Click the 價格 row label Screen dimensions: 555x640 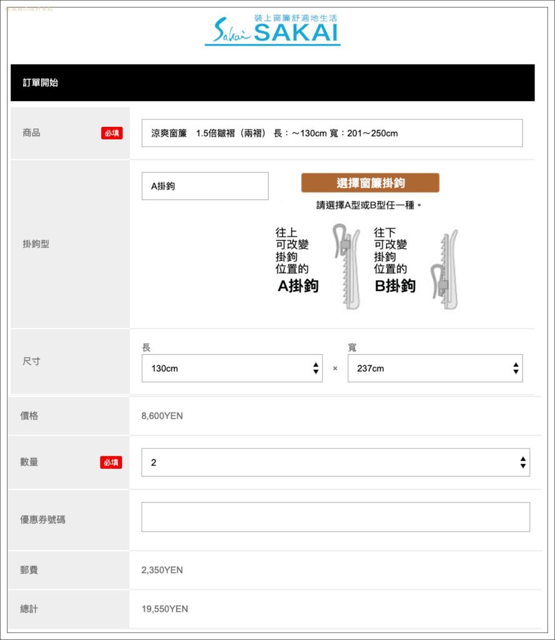tap(29, 416)
